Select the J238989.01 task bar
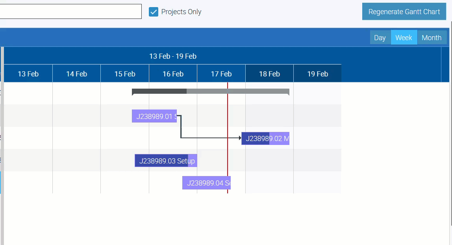 (154, 116)
